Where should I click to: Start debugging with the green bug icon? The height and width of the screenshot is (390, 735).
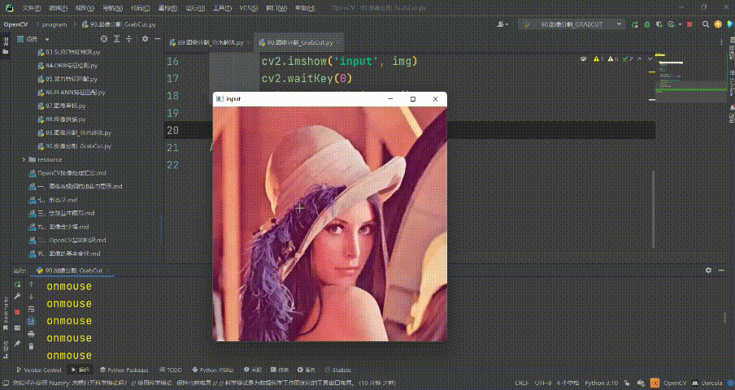click(647, 24)
